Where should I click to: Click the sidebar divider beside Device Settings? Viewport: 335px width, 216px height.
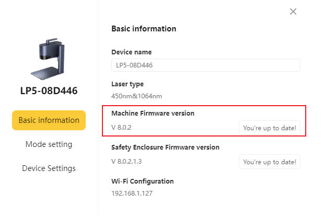98,168
